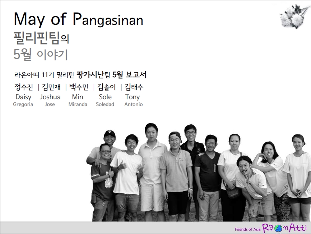This screenshot has width=311, height=234.
Task: Click the Korean name '정수진'
Action: point(23,87)
